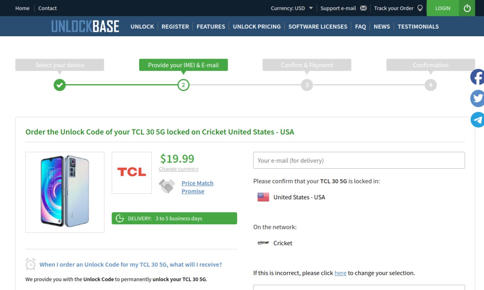
Task: Click the green checkmark step one circle
Action: pyautogui.click(x=59, y=85)
